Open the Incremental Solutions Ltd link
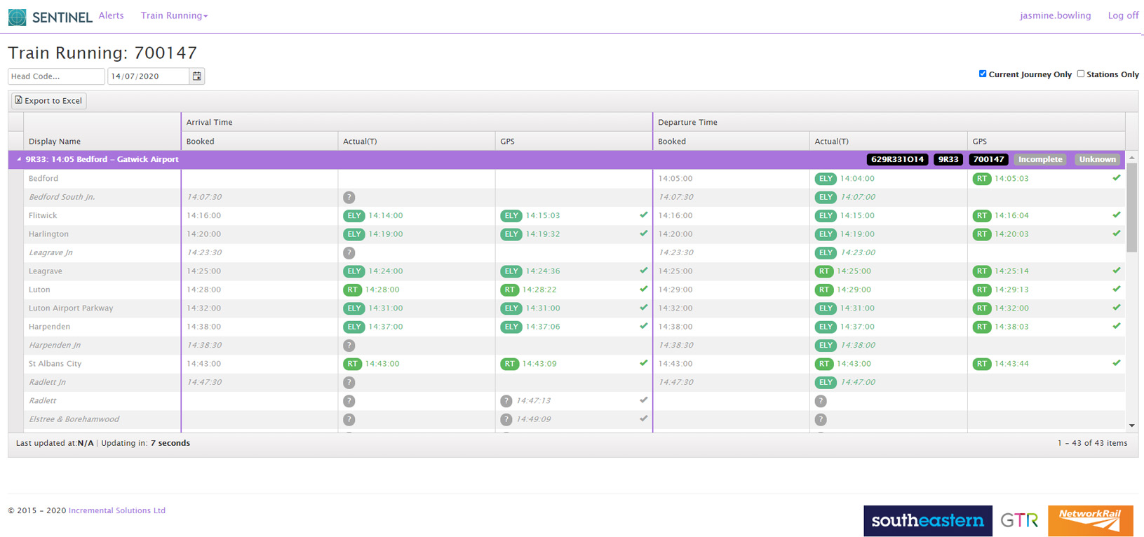1144x537 pixels. click(x=116, y=510)
